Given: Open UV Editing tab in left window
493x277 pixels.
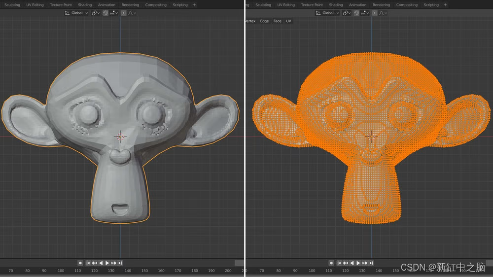Looking at the screenshot, I should [35, 5].
